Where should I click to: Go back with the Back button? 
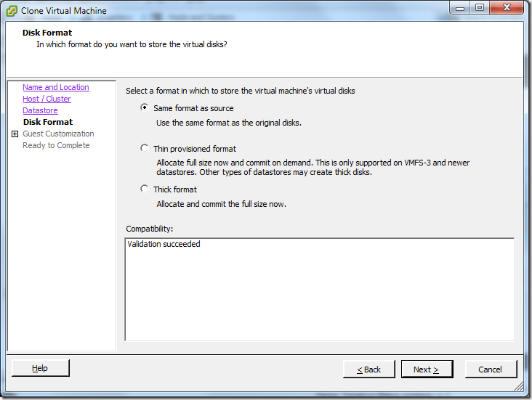(368, 370)
